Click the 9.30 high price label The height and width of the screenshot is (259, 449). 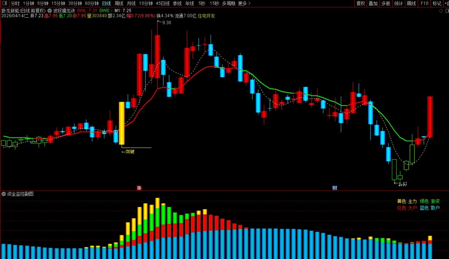[x=166, y=23]
